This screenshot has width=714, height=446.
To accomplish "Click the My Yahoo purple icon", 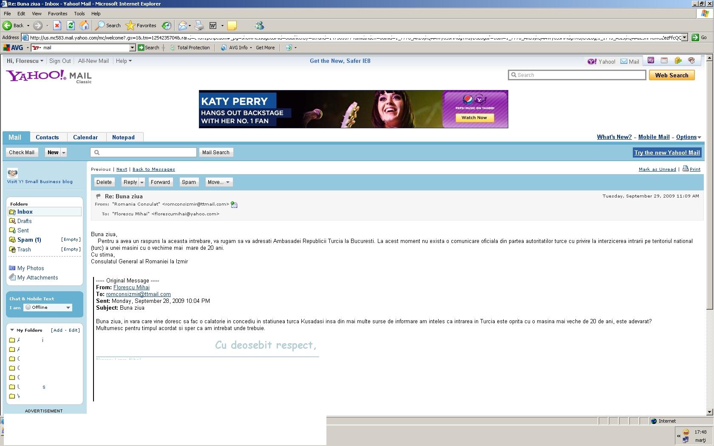I will pos(651,61).
